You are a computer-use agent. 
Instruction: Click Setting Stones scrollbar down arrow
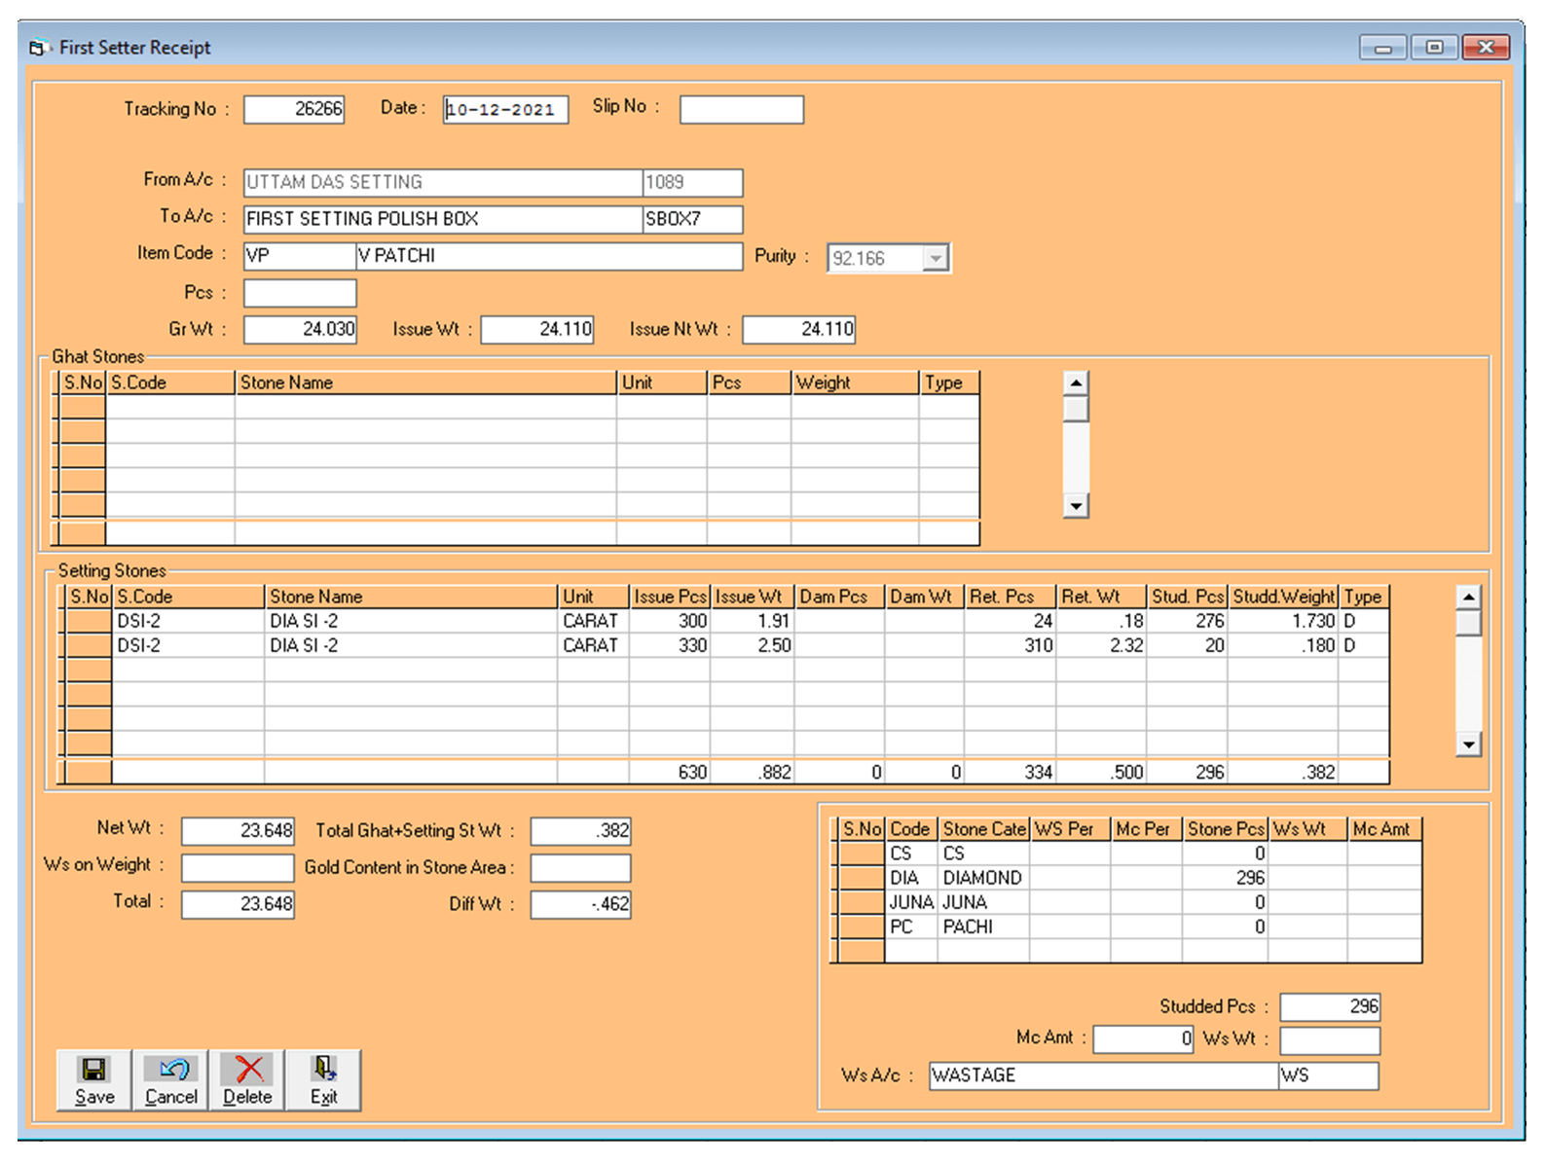pyautogui.click(x=1468, y=745)
